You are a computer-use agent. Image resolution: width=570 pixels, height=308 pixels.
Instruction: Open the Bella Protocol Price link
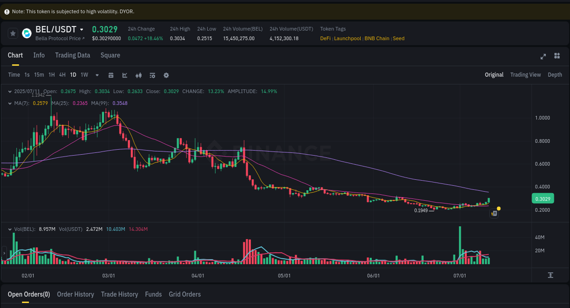pyautogui.click(x=58, y=38)
